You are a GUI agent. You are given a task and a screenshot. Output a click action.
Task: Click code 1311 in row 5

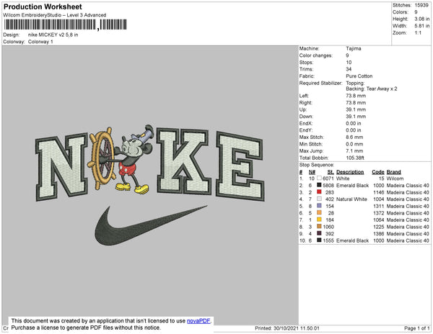click(x=379, y=206)
